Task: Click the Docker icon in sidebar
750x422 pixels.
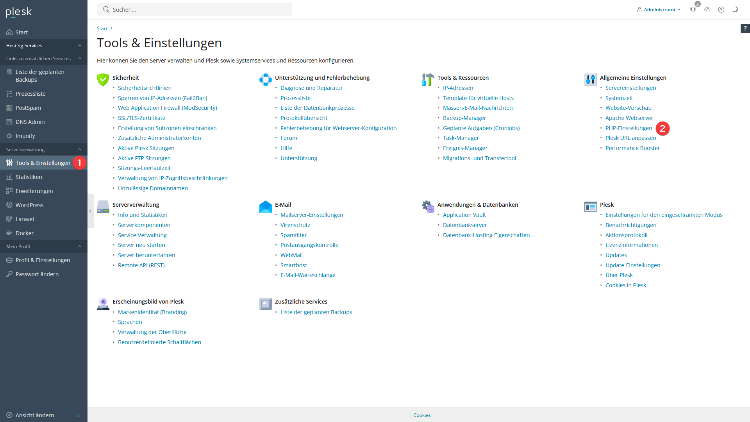Action: [9, 233]
